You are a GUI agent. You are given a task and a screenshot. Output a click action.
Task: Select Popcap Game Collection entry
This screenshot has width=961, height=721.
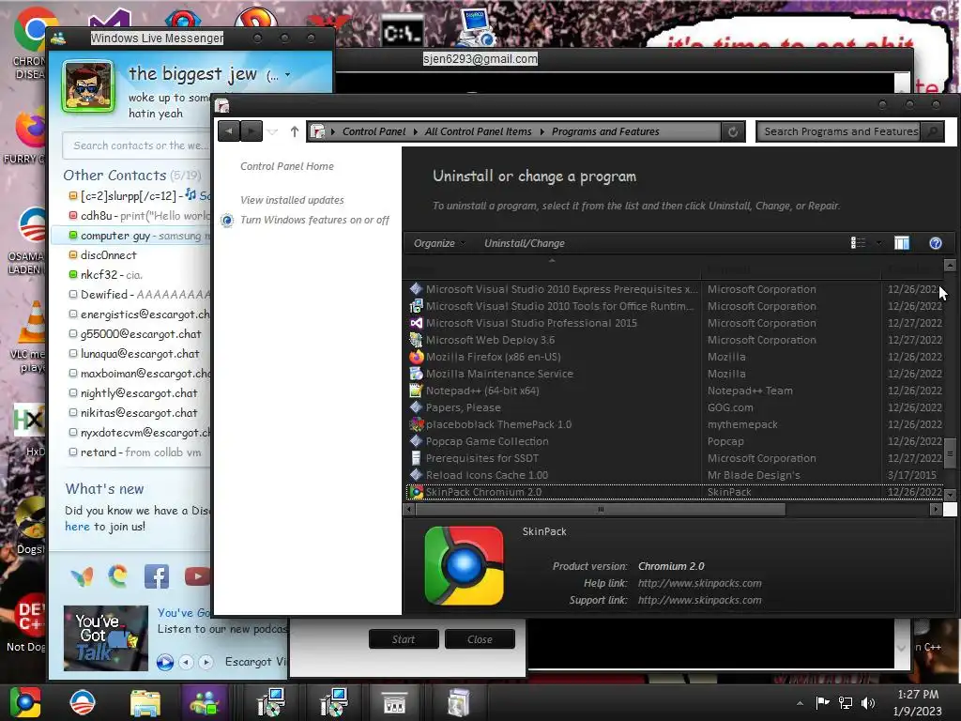pos(674,441)
